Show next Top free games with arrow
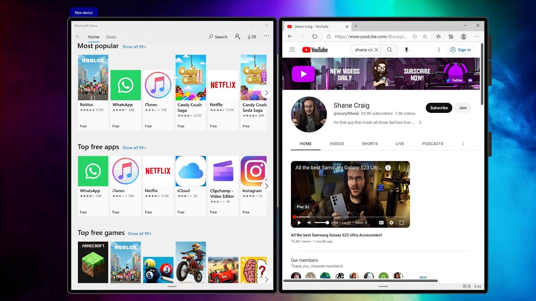This screenshot has height=301, width=536. (x=266, y=279)
